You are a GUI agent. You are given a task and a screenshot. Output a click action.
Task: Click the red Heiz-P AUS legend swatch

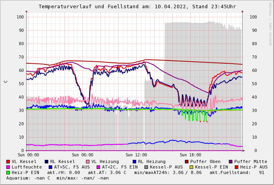click(x=236, y=167)
